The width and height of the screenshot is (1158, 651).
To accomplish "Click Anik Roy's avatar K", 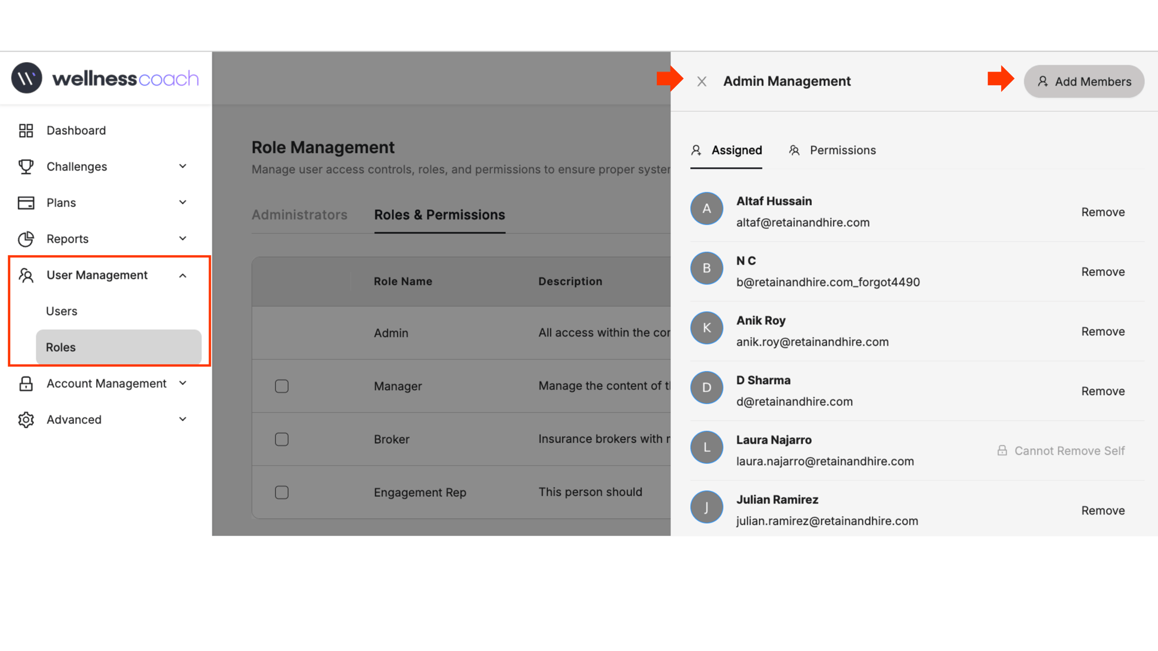I will coord(707,328).
